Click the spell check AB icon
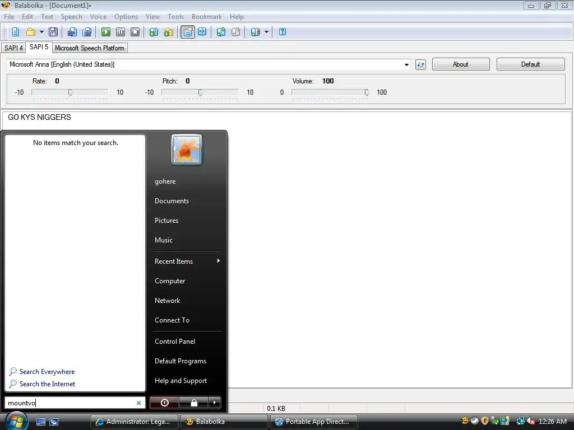 tap(202, 32)
